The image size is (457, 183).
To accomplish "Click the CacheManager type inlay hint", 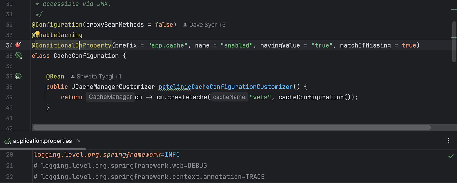I will [x=110, y=97].
